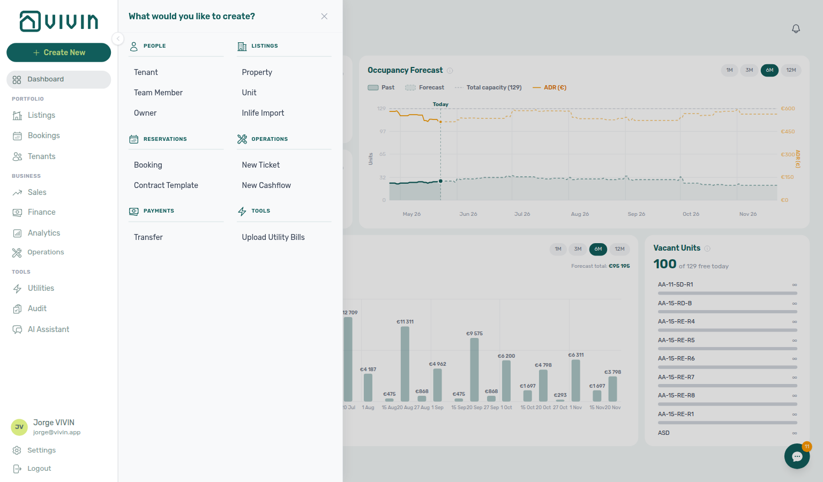
Task: Click the Analytics chart icon
Action: click(17, 233)
